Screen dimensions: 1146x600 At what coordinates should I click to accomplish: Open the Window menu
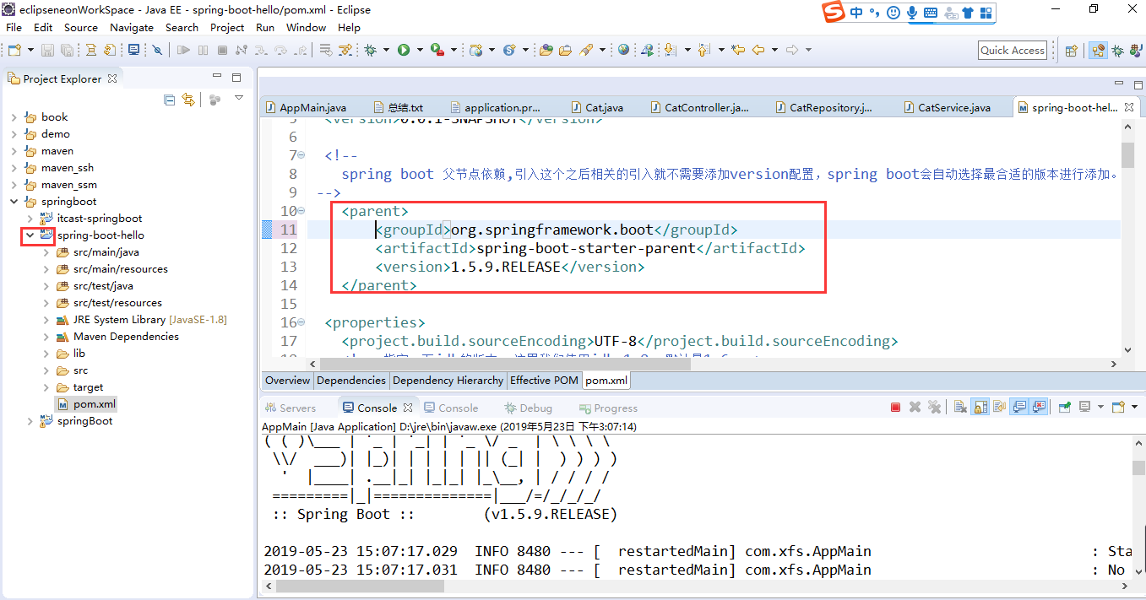point(306,27)
